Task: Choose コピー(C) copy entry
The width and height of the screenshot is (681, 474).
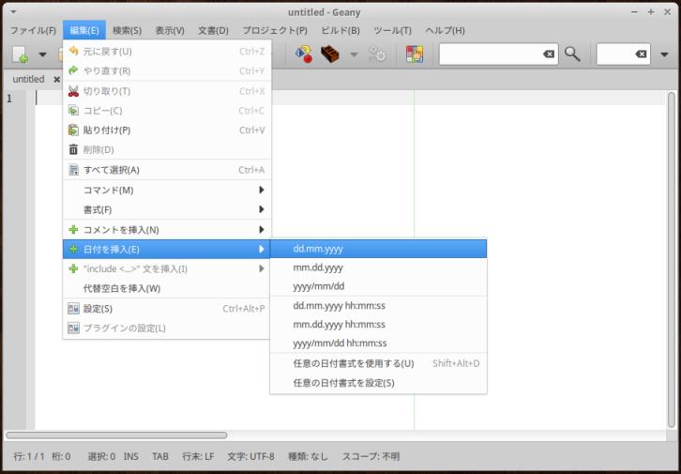Action: coord(167,111)
